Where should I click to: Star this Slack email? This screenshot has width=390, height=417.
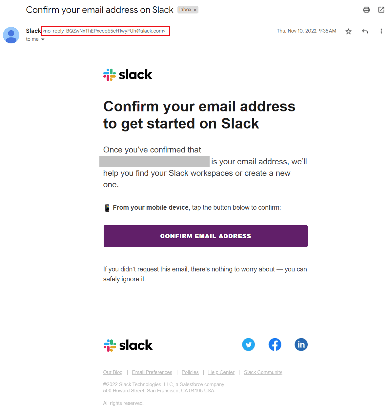(x=348, y=31)
